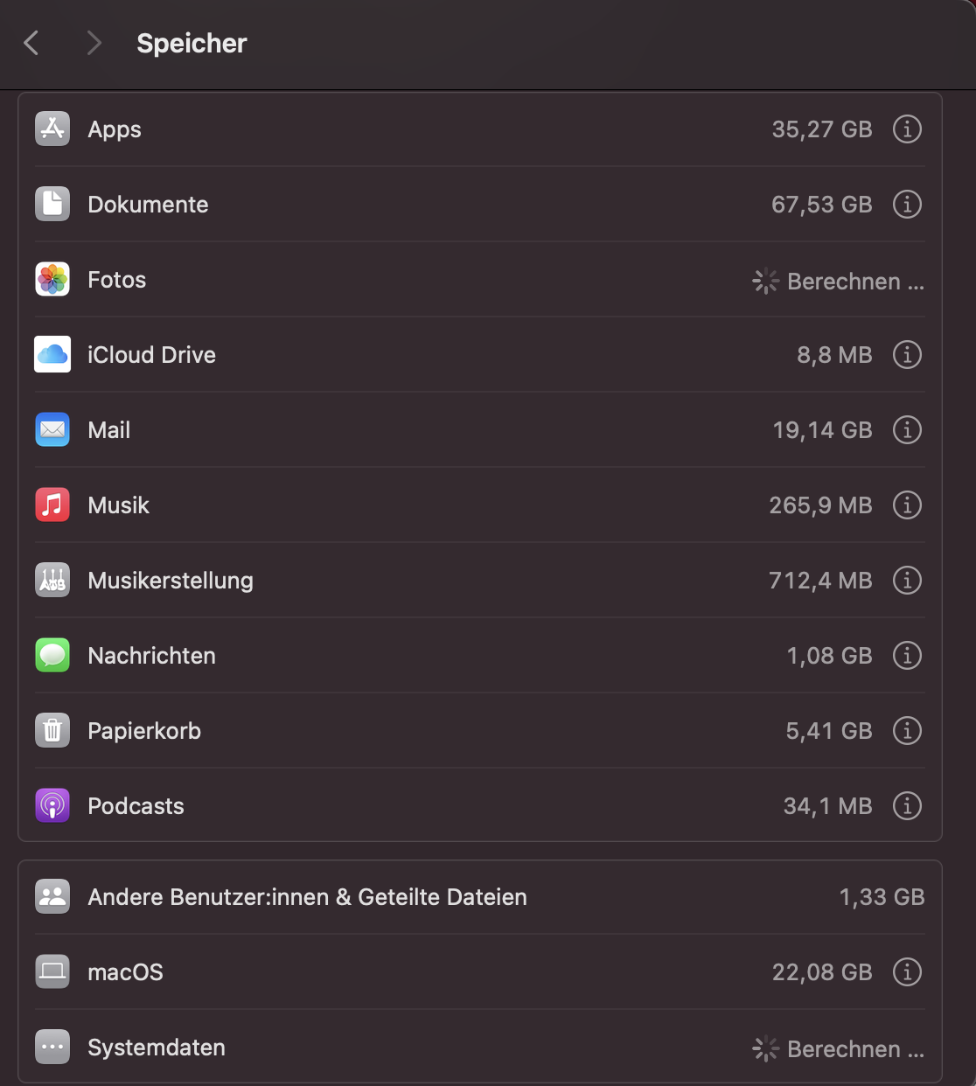Click the Papierkorb trash can icon
Screen dimensions: 976x1086
[52, 731]
